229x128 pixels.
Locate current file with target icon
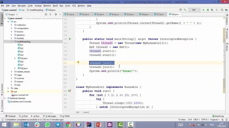coord(46,14)
